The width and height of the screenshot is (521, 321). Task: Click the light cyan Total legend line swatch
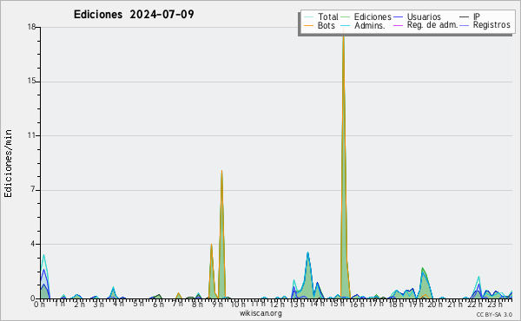click(308, 17)
